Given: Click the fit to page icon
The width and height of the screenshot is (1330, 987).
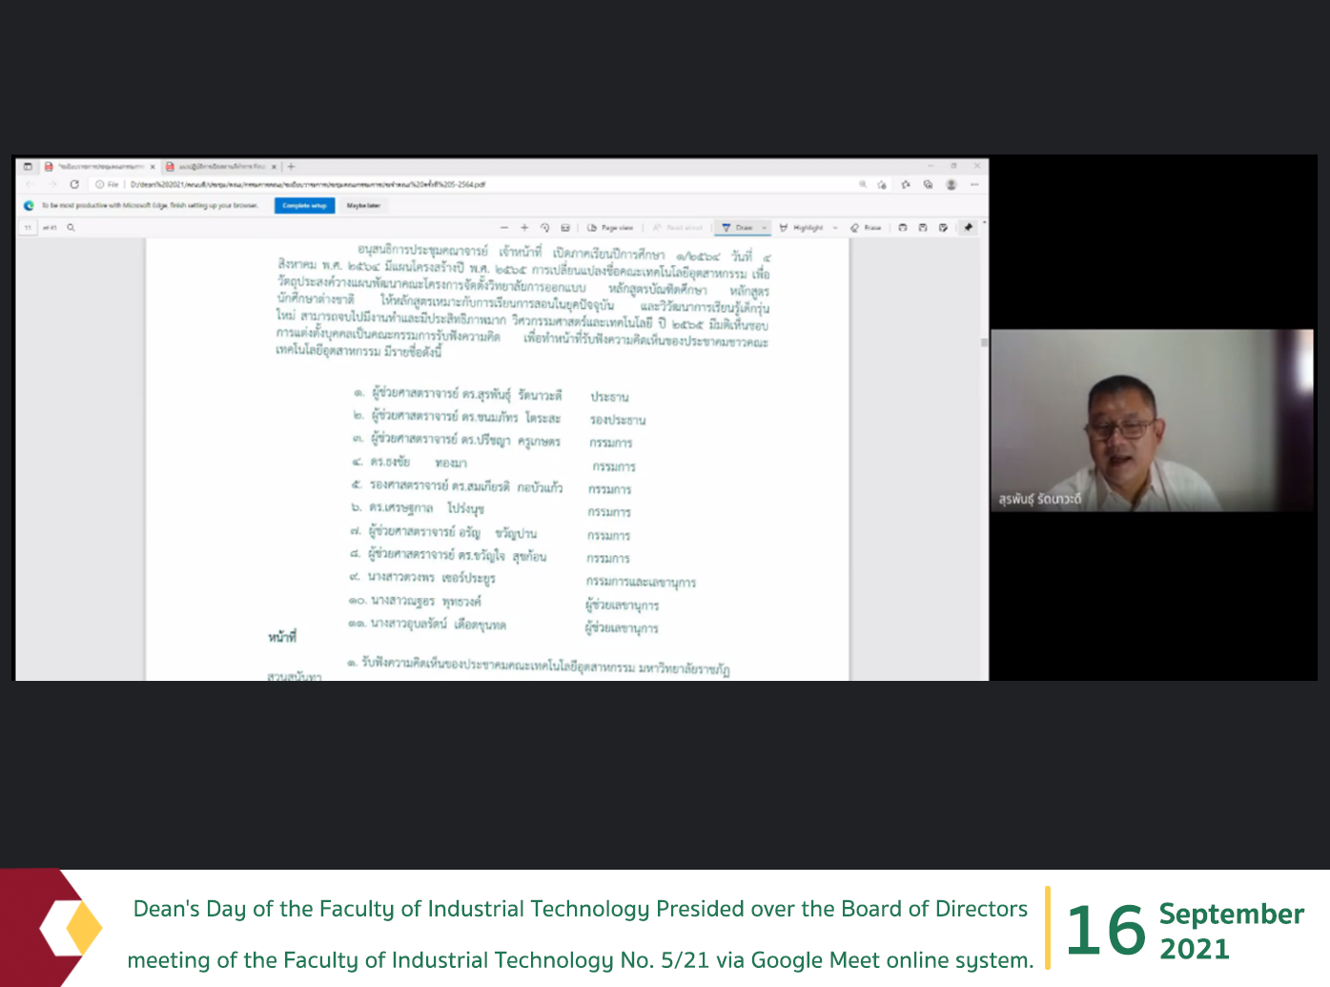Looking at the screenshot, I should click(x=565, y=228).
